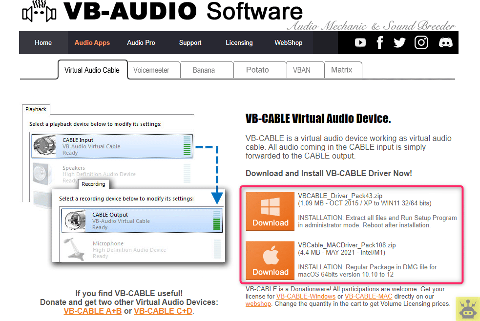
Task: Switch to the Potato tab
Action: (260, 70)
